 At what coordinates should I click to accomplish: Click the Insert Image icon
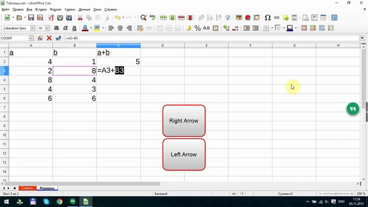(239, 18)
